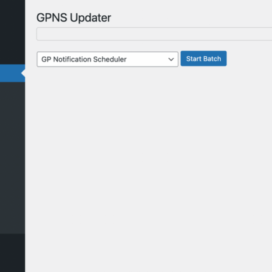Click the blank content area below the dropdown
272x272 pixels.
point(149,169)
